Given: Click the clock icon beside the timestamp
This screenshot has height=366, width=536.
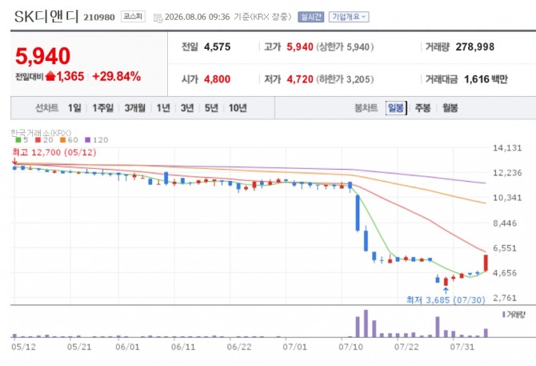Looking at the screenshot, I should pyautogui.click(x=158, y=18).
